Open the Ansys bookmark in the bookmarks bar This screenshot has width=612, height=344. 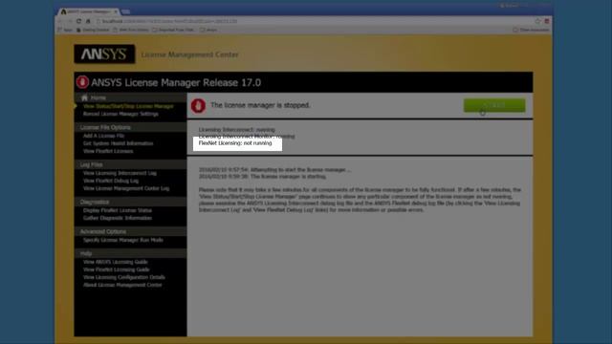pos(208,30)
